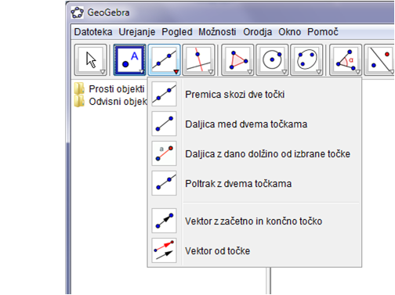Screen dimensions: 395x295
Task: Click red dropdown arrow on Line tool
Action: [176, 72]
